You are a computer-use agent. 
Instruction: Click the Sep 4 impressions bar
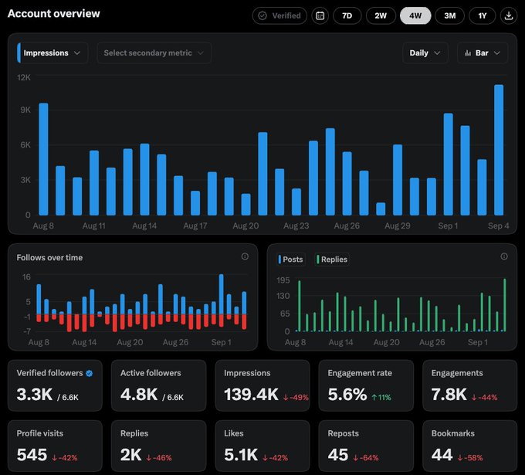(x=499, y=150)
